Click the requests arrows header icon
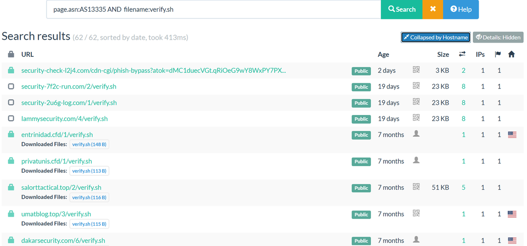 pyautogui.click(x=462, y=54)
